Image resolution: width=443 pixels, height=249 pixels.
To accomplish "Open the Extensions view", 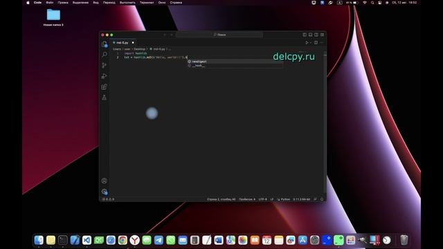I will click(x=105, y=86).
